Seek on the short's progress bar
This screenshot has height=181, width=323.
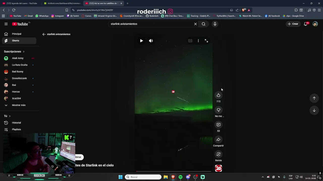coord(173,171)
